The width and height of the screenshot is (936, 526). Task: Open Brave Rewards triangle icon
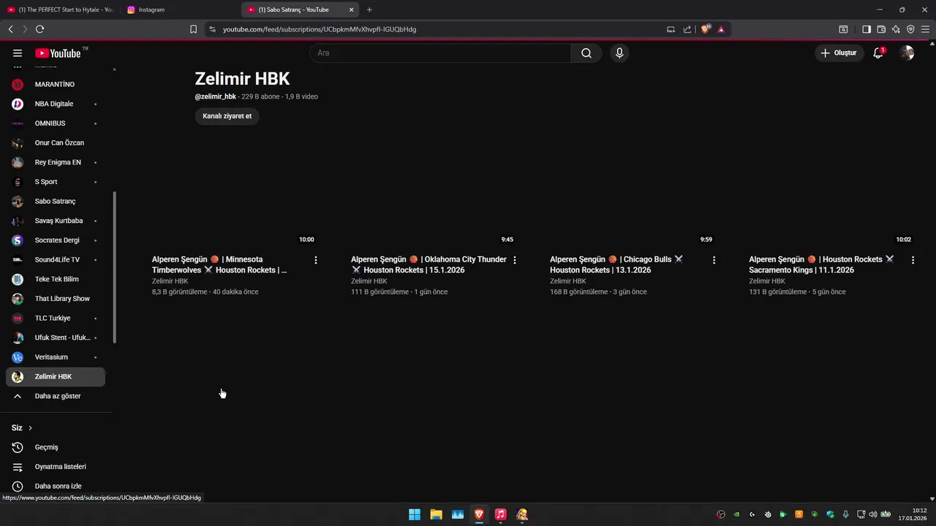pos(721,29)
